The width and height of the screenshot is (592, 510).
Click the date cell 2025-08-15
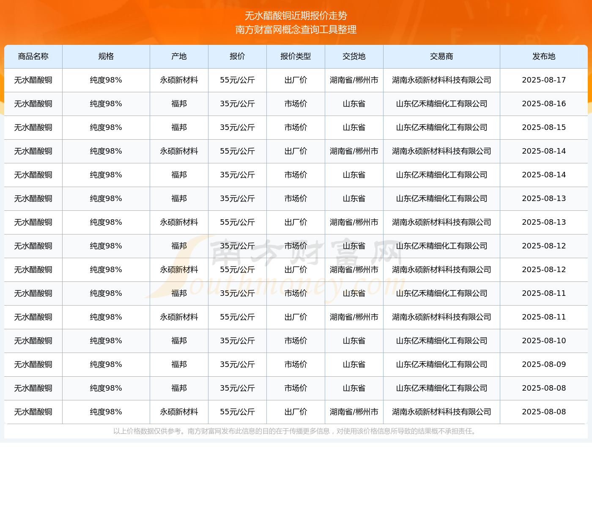544,127
